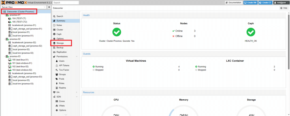Click the monitor icon of 102 (test-linux-02)
This screenshot has width=290, height=116.
tap(10, 66)
